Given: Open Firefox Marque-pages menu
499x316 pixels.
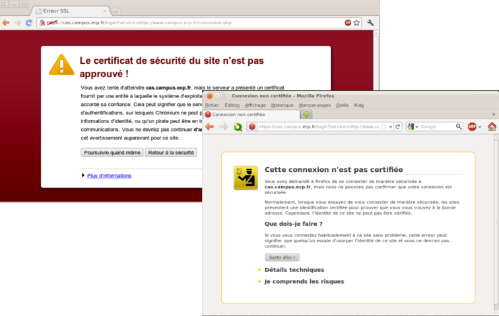Looking at the screenshot, I should coord(315,105).
